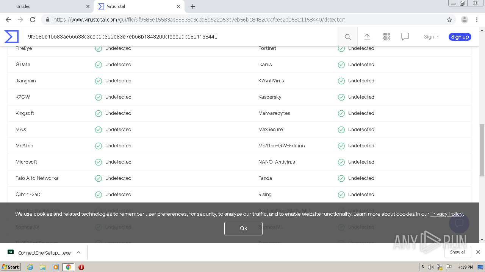The height and width of the screenshot is (272, 485).
Task: Click the Sign up button
Action: tap(460, 37)
